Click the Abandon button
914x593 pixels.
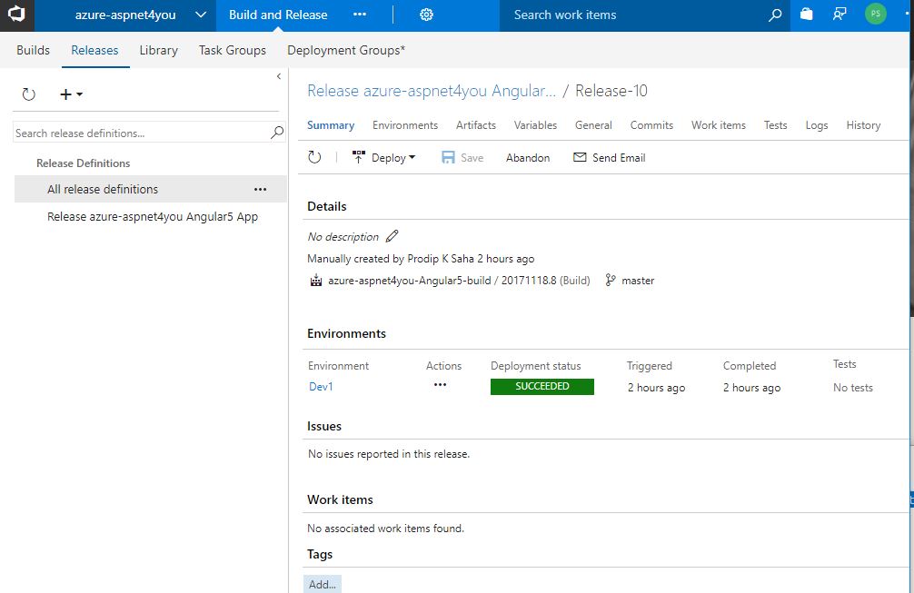[x=528, y=158]
